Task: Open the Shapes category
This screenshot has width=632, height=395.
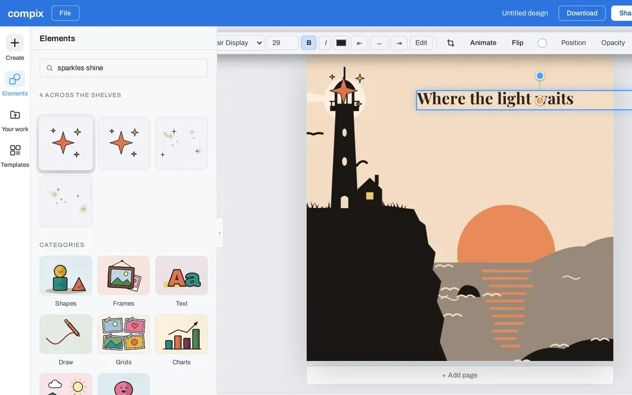Action: [x=65, y=275]
